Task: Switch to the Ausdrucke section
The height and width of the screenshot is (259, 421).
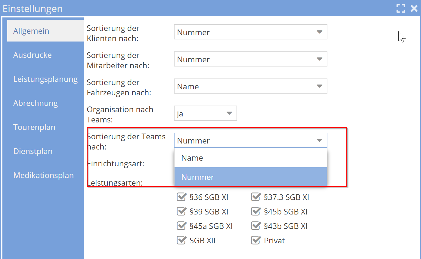Action: coord(32,55)
